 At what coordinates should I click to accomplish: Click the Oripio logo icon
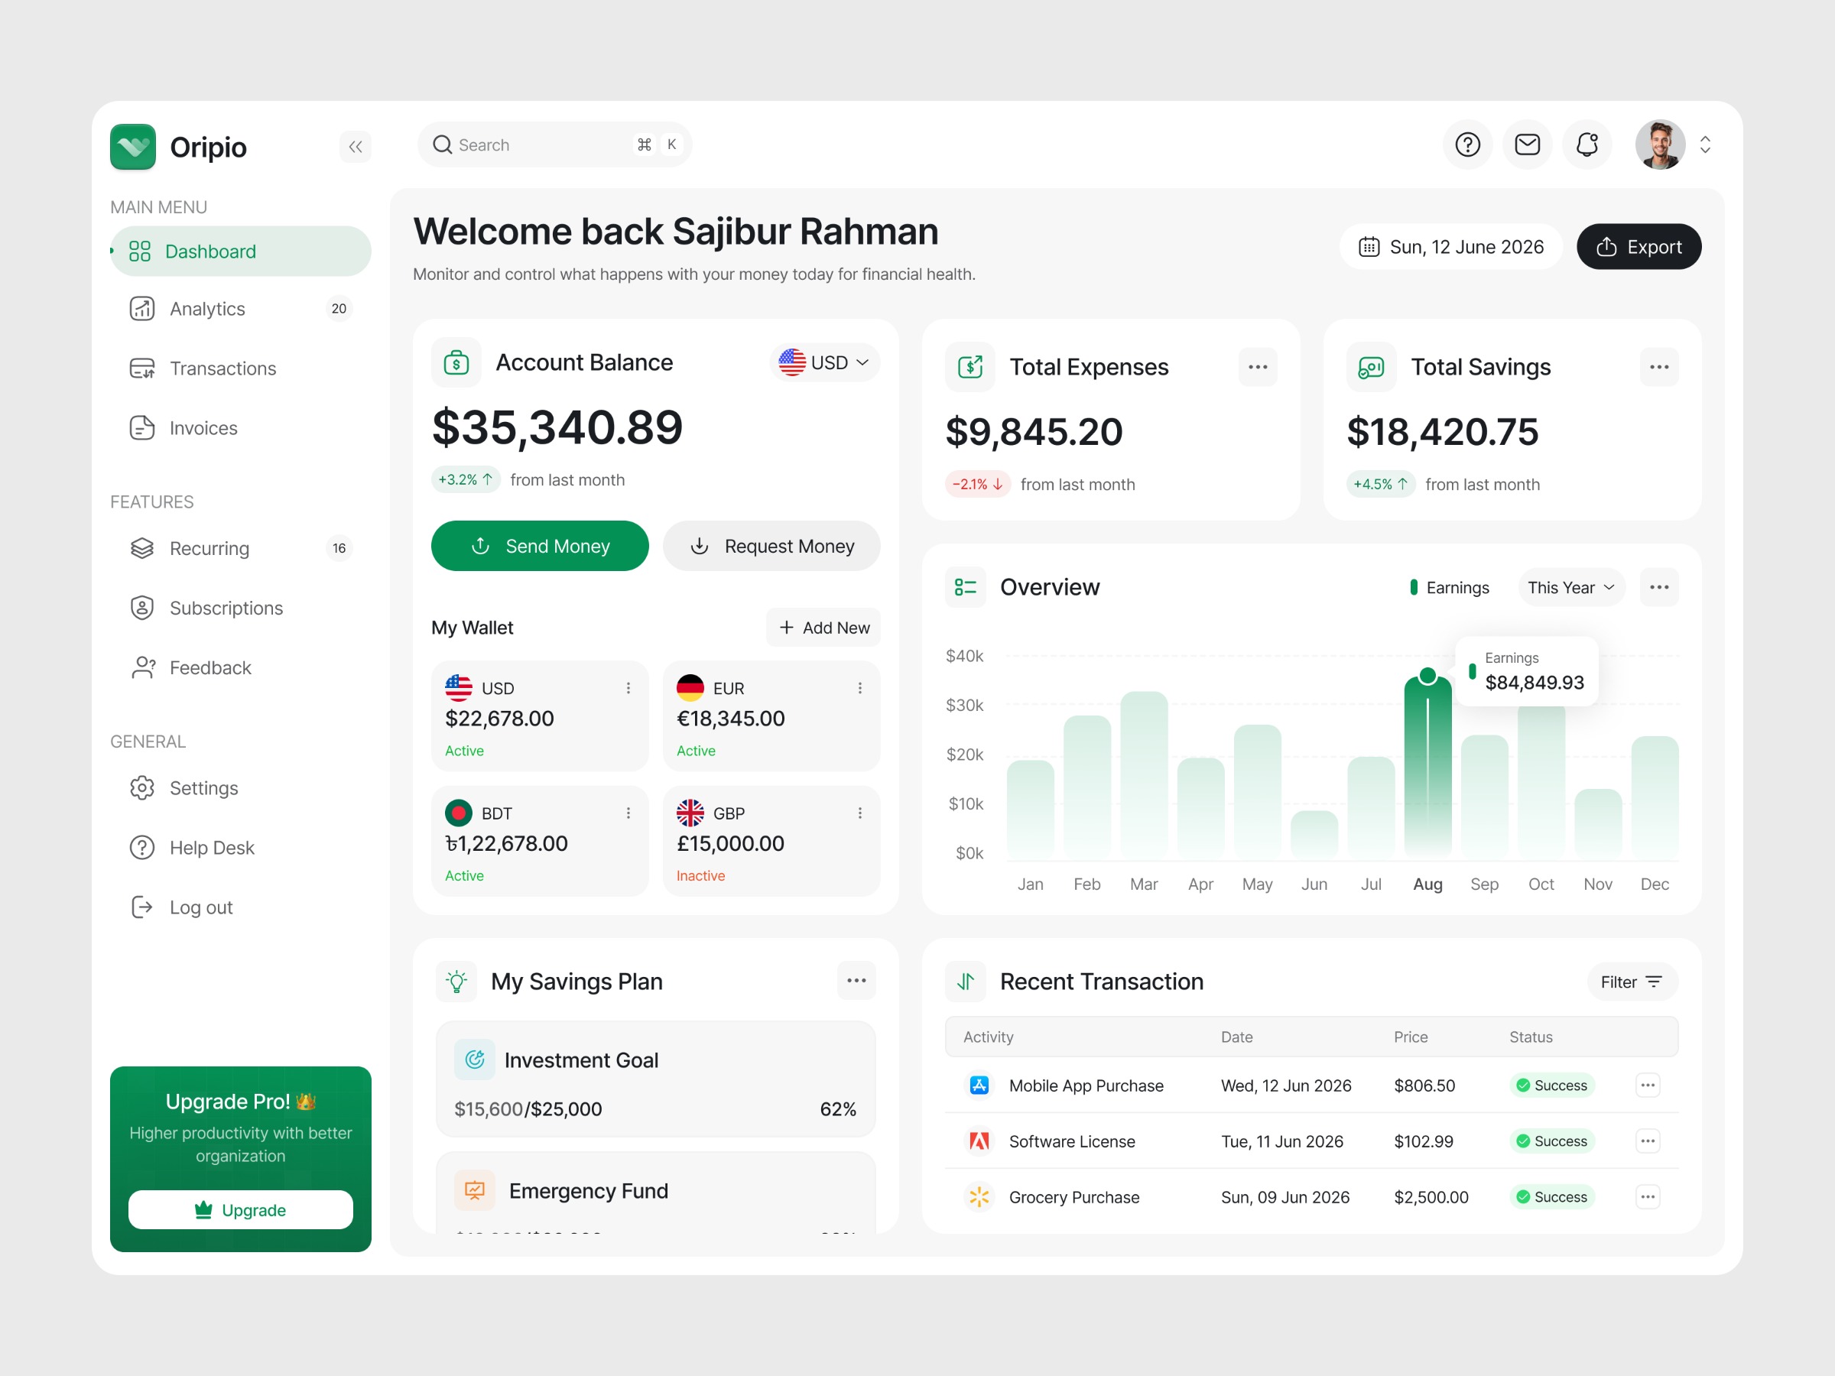point(133,146)
